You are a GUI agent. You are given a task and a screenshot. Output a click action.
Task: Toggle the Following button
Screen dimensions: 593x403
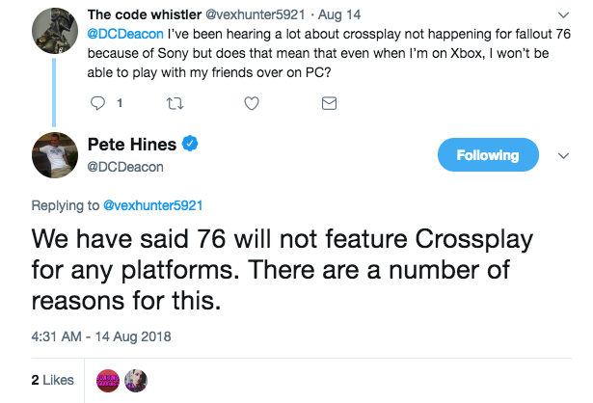[487, 155]
